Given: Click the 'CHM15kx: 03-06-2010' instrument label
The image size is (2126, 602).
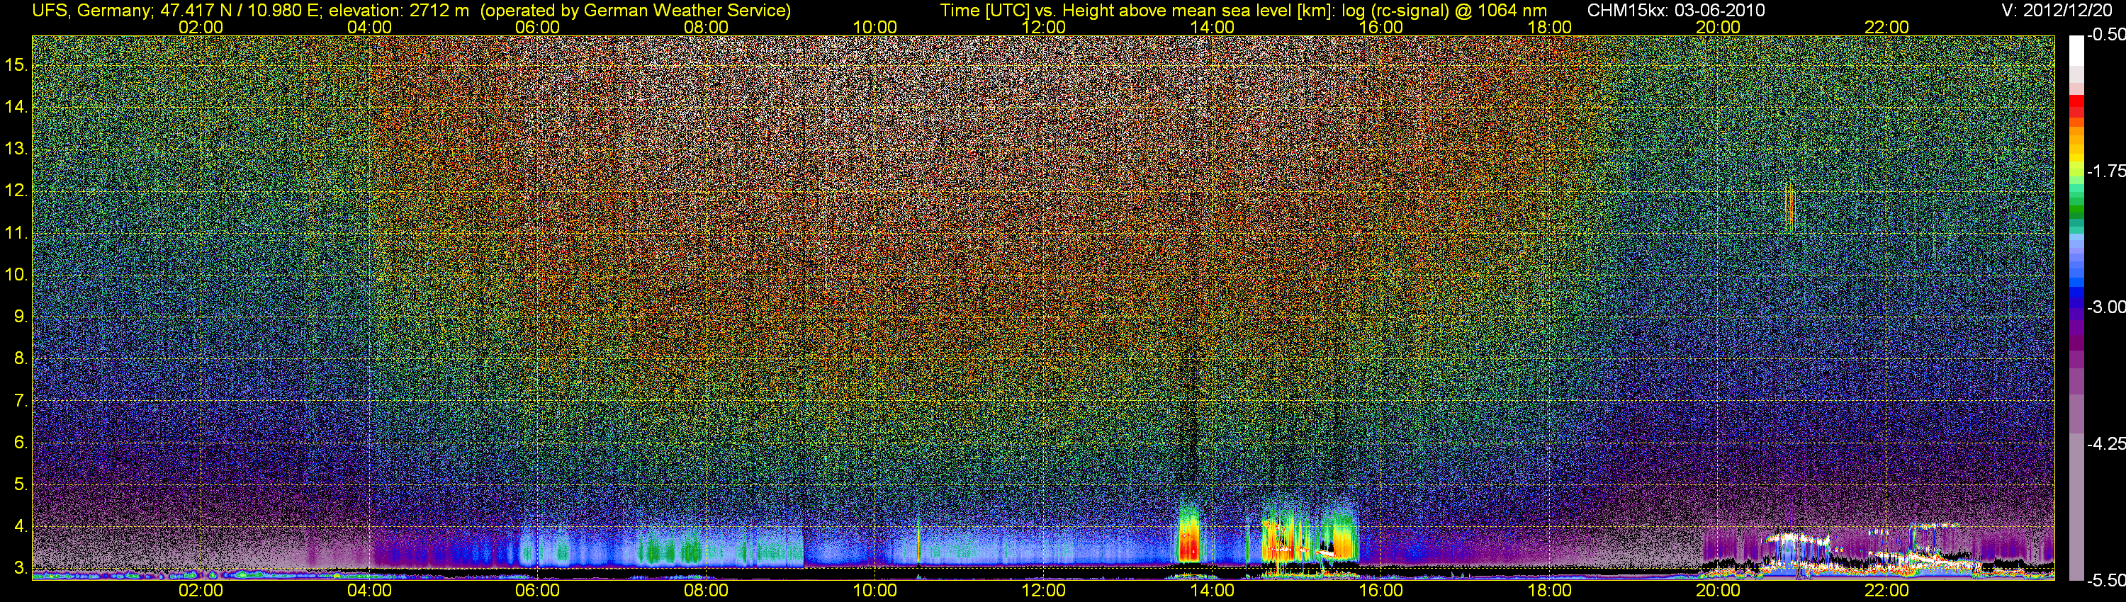Looking at the screenshot, I should point(1675,11).
